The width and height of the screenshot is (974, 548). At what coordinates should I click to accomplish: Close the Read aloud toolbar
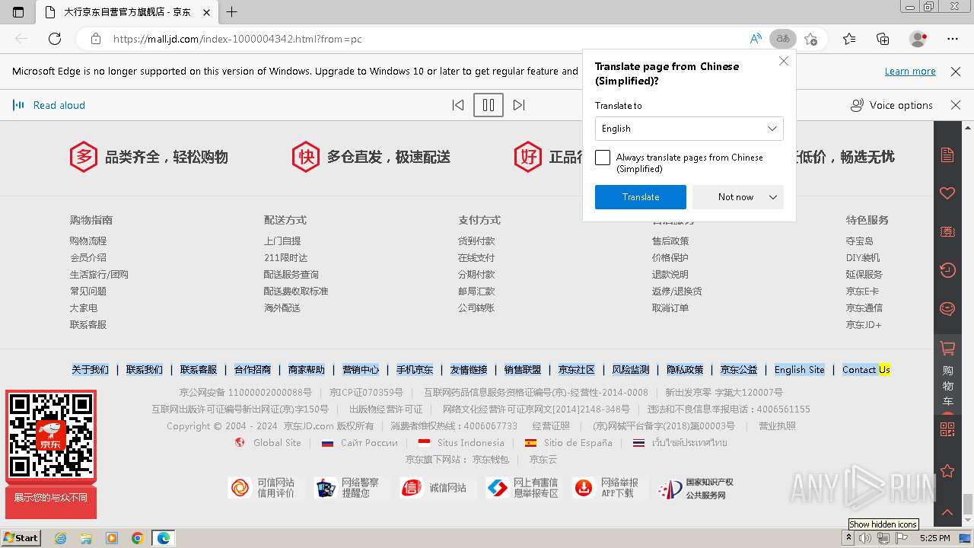[x=956, y=105]
